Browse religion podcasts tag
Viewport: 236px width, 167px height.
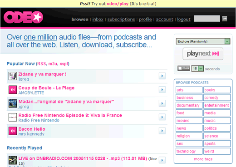pyautogui.click(x=189, y=136)
